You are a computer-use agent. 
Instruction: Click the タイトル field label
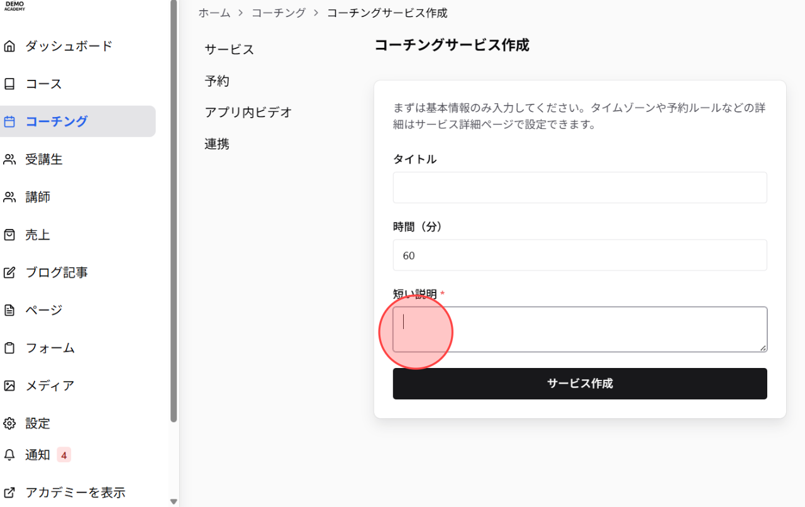point(414,159)
